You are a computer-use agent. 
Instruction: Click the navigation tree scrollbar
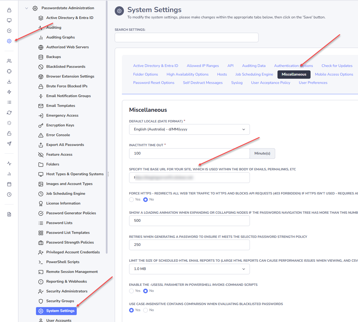[x=107, y=128]
